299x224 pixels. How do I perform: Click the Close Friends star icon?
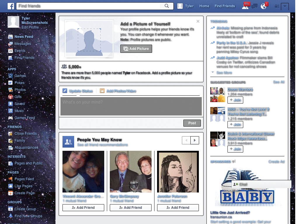point(11,134)
